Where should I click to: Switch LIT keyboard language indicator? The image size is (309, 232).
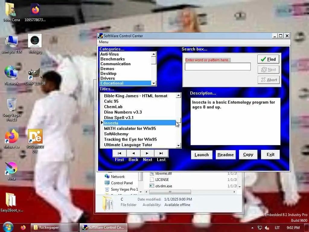[277, 228]
